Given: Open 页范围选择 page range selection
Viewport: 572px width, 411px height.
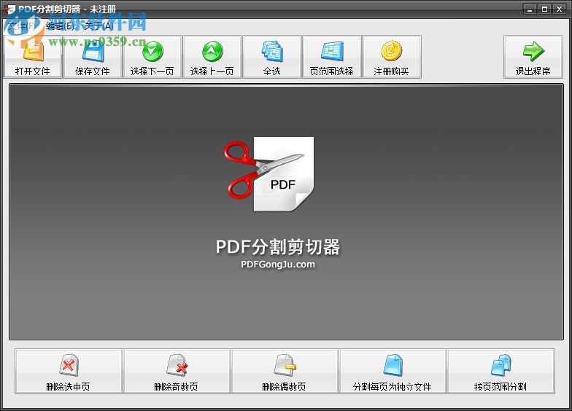Looking at the screenshot, I should [x=331, y=57].
